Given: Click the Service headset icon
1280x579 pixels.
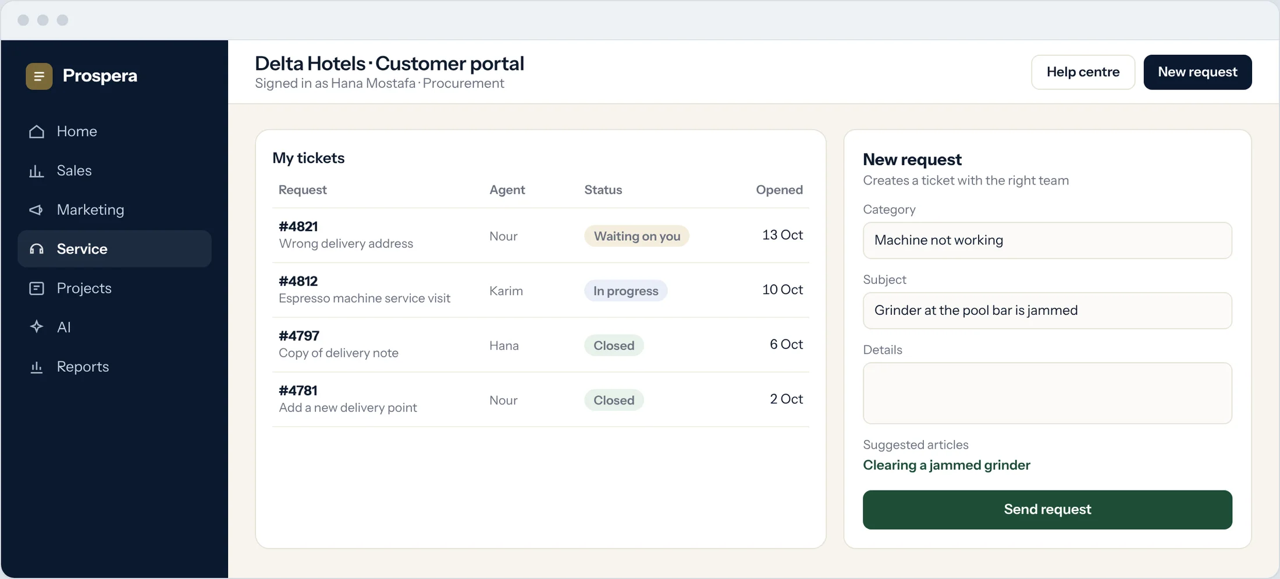Looking at the screenshot, I should [37, 249].
